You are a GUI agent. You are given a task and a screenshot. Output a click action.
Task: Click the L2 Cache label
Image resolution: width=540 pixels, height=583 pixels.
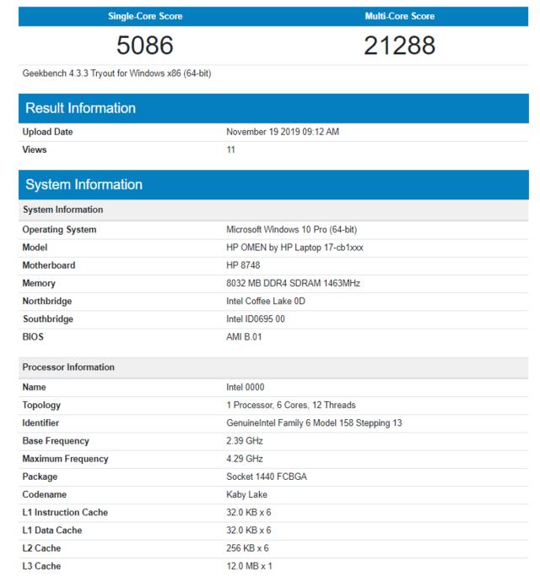click(41, 548)
